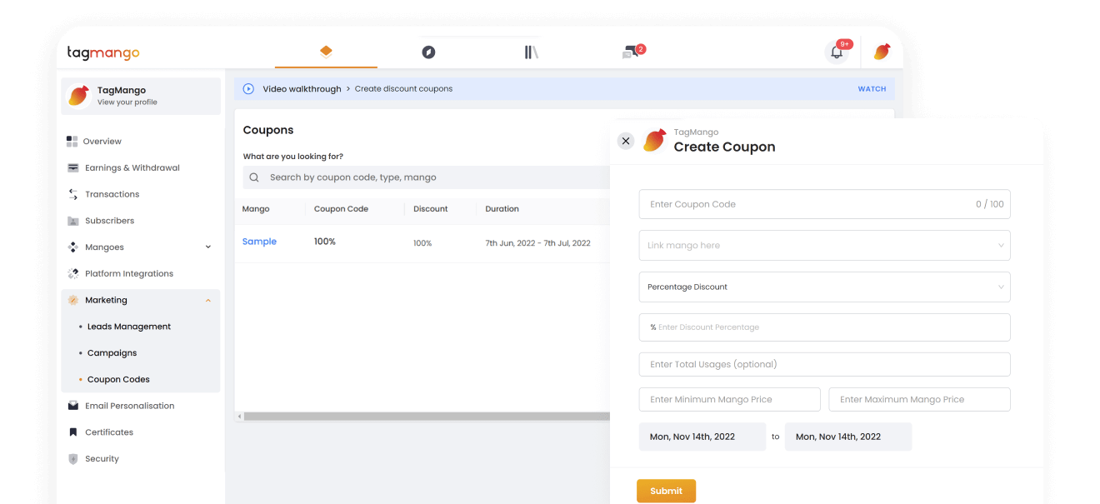Click the mango profile icon top right
This screenshot has height=504, width=1100.
click(x=882, y=51)
